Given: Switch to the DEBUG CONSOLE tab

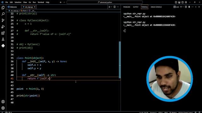Looking at the screenshot, I should point(156,7).
